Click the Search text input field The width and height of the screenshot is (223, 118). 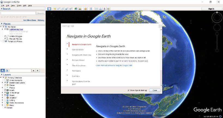click(18, 13)
